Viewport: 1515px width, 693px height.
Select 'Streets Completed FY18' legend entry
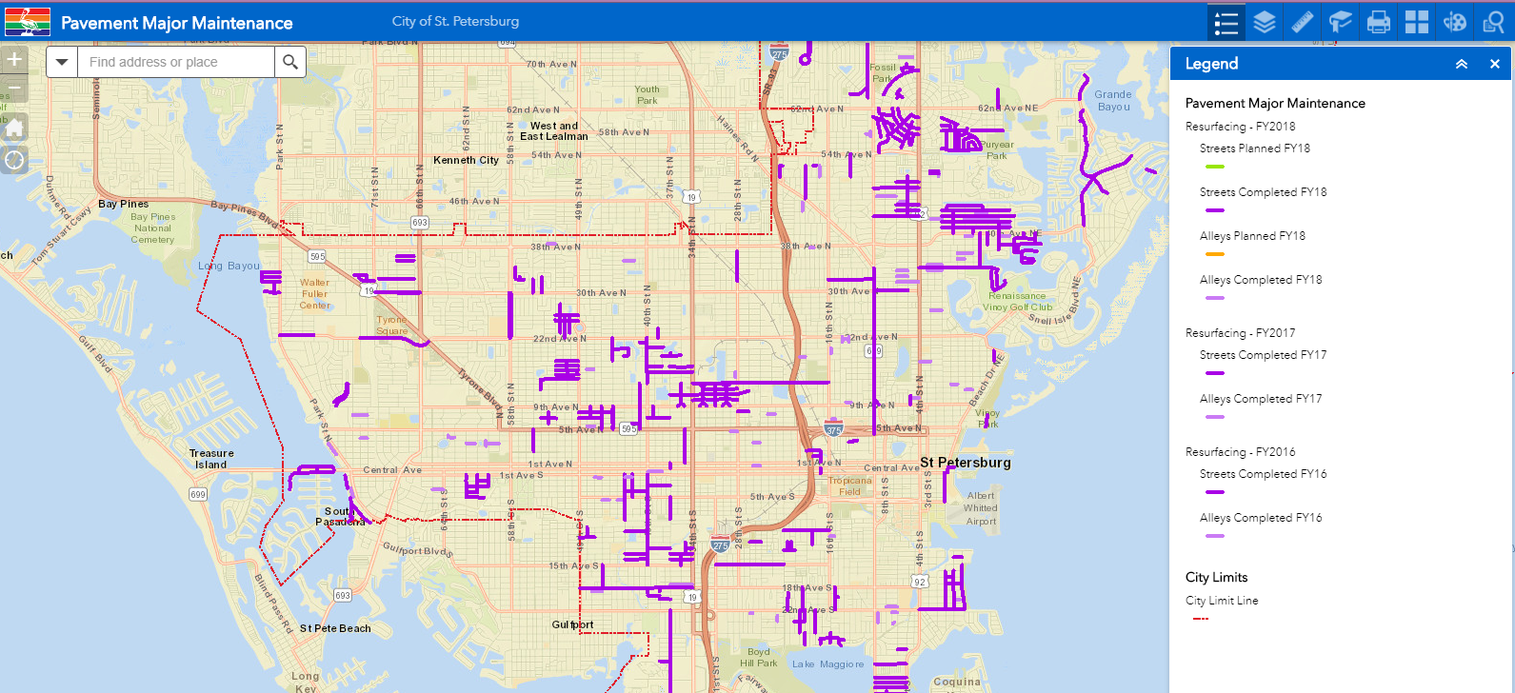(x=1263, y=192)
